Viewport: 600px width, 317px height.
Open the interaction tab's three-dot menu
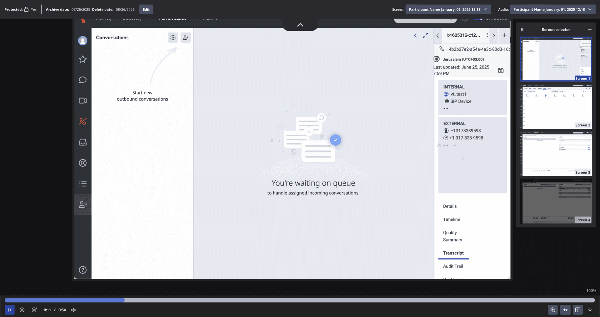[487, 35]
